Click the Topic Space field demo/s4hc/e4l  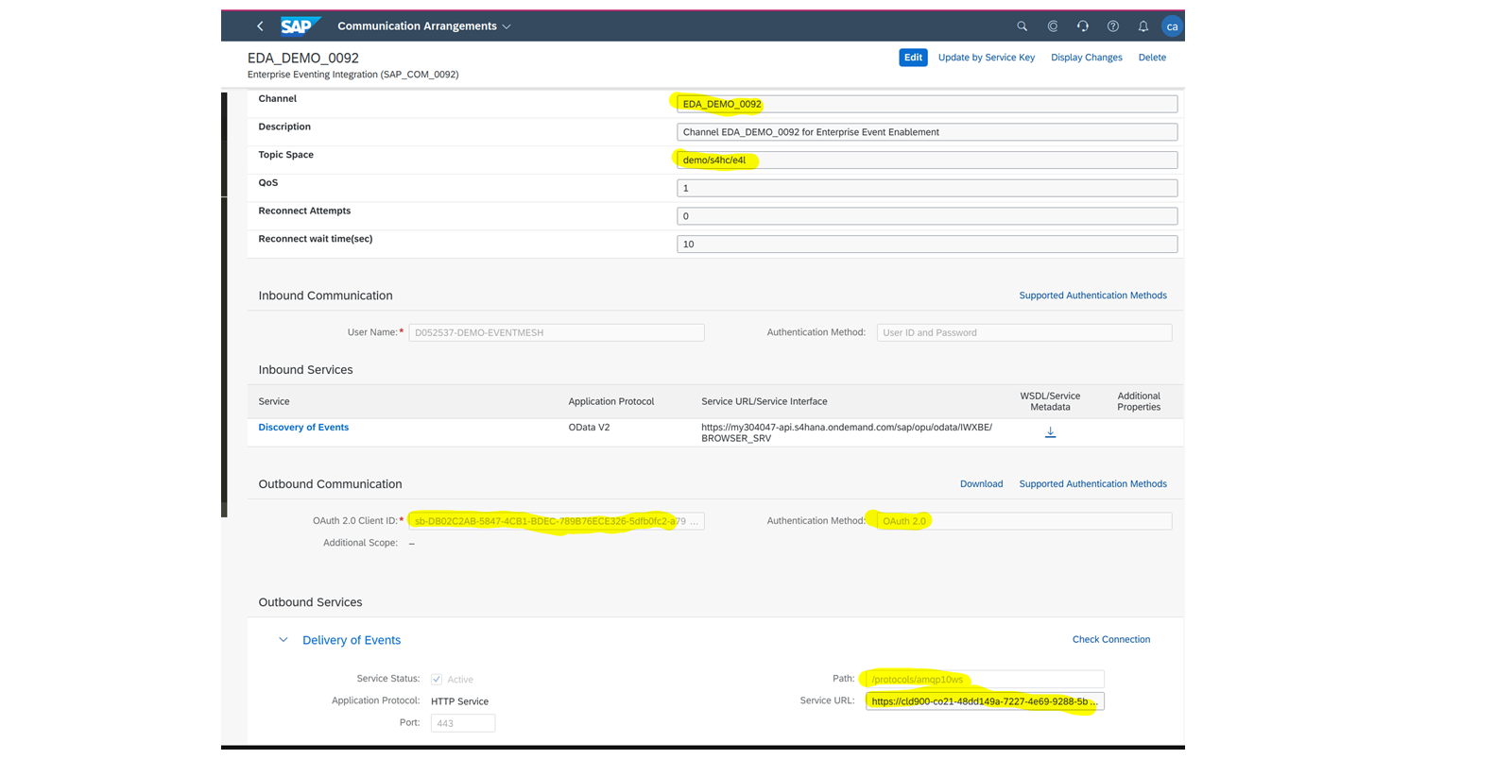(927, 160)
